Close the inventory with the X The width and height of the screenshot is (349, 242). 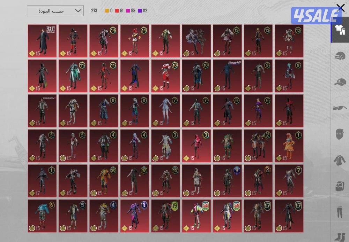click(340, 8)
